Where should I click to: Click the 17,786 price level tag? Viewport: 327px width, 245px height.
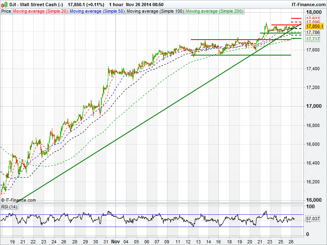[x=313, y=32]
